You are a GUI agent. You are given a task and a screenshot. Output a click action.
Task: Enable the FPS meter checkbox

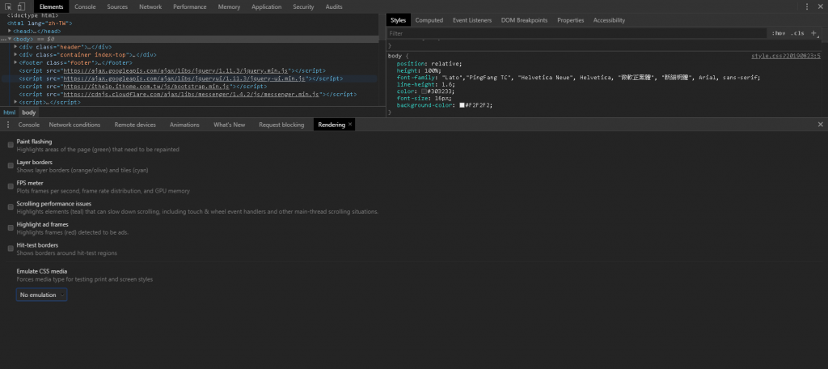click(x=11, y=186)
